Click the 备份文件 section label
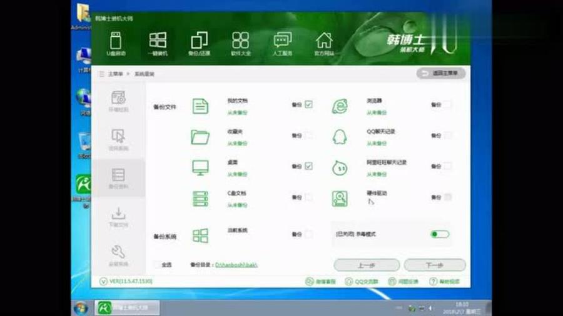 (165, 107)
